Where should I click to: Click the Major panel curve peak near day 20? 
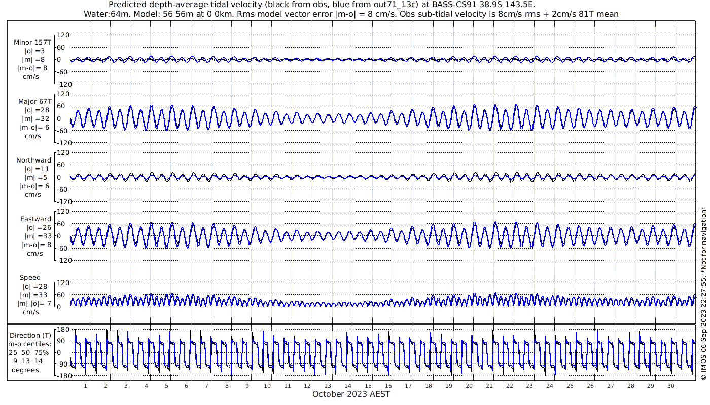[x=474, y=106]
